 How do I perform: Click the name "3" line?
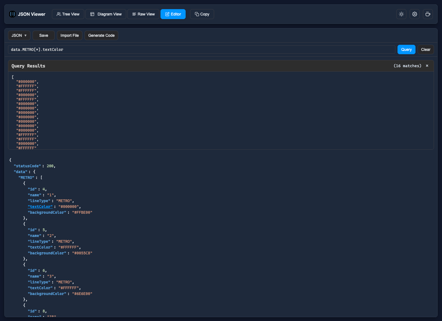42,276
